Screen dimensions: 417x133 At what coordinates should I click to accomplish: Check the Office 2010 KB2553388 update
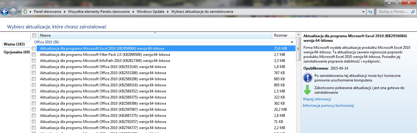tap(34, 73)
